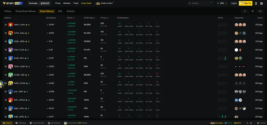Favorite the vMeY...ucHn wallet heart icon

pyautogui.click(x=6, y=25)
